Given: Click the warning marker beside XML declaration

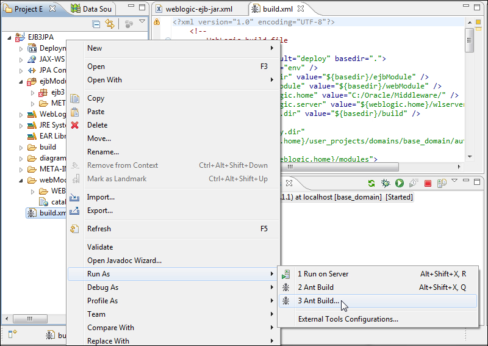Looking at the screenshot, I should [157, 22].
